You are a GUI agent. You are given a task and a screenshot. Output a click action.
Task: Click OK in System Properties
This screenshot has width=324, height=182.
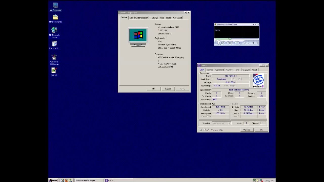coord(154,89)
